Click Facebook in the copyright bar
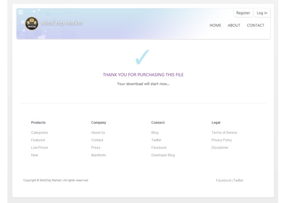This screenshot has height=203, width=286. 223,180
